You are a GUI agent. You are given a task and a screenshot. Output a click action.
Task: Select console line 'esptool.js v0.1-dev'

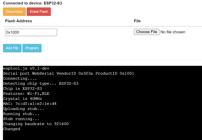[26, 68]
